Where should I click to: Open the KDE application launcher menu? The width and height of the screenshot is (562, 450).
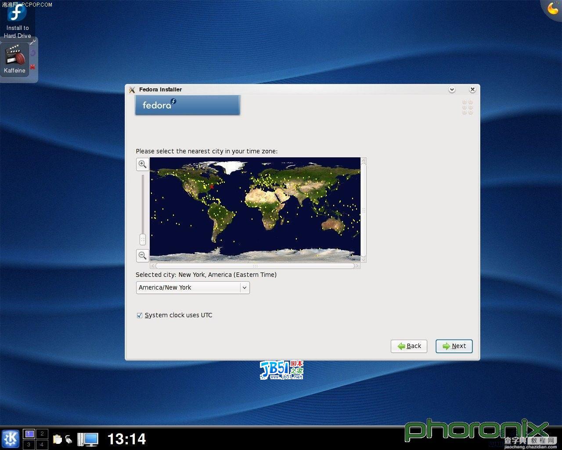point(10,439)
